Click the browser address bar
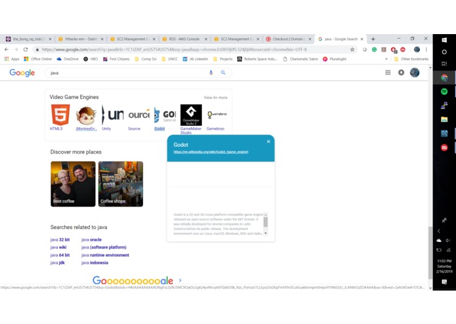Viewport: 456px width, 324px height. point(194,50)
